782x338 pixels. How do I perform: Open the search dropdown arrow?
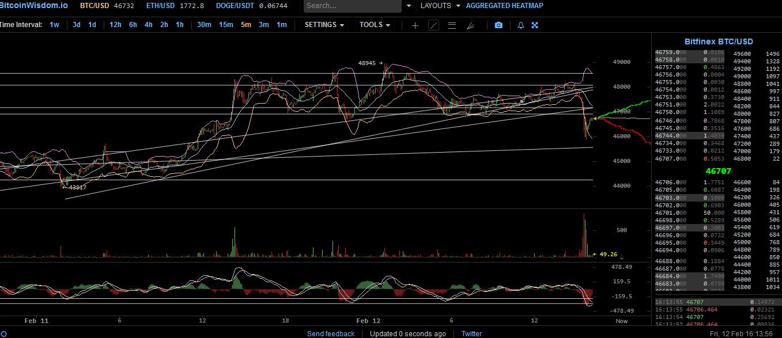[409, 6]
